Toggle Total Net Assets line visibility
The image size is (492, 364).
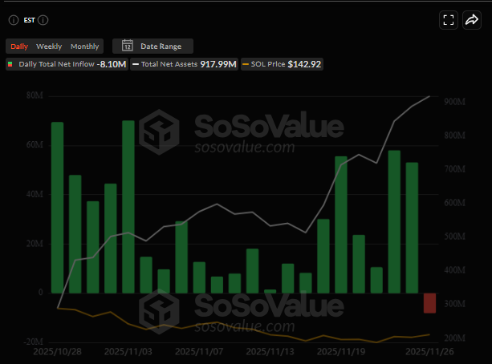click(x=184, y=64)
